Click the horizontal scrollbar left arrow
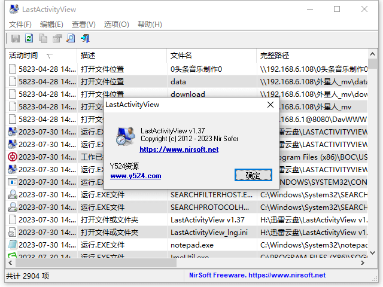383x287 pixels. coord(10,262)
